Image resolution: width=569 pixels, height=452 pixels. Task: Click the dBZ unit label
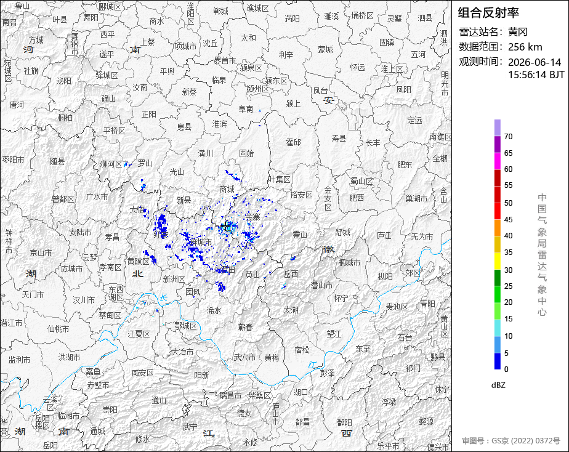[x=498, y=385]
